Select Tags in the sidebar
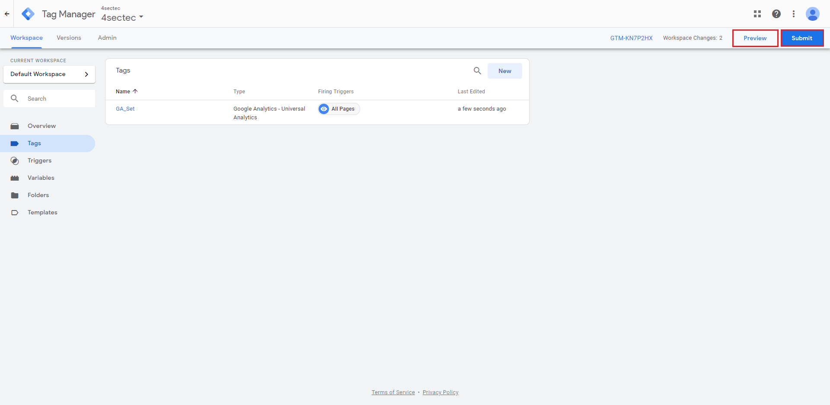This screenshot has height=405, width=830. pos(48,144)
